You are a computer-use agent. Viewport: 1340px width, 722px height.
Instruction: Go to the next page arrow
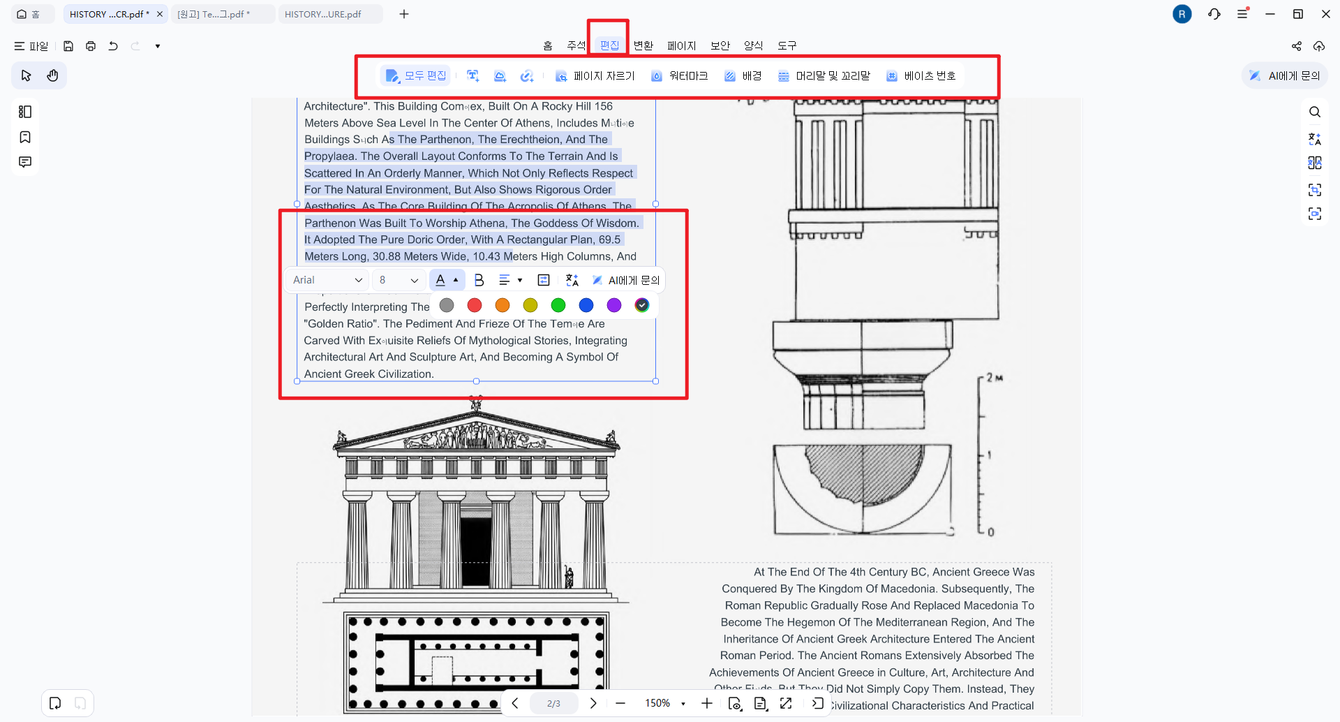(593, 703)
